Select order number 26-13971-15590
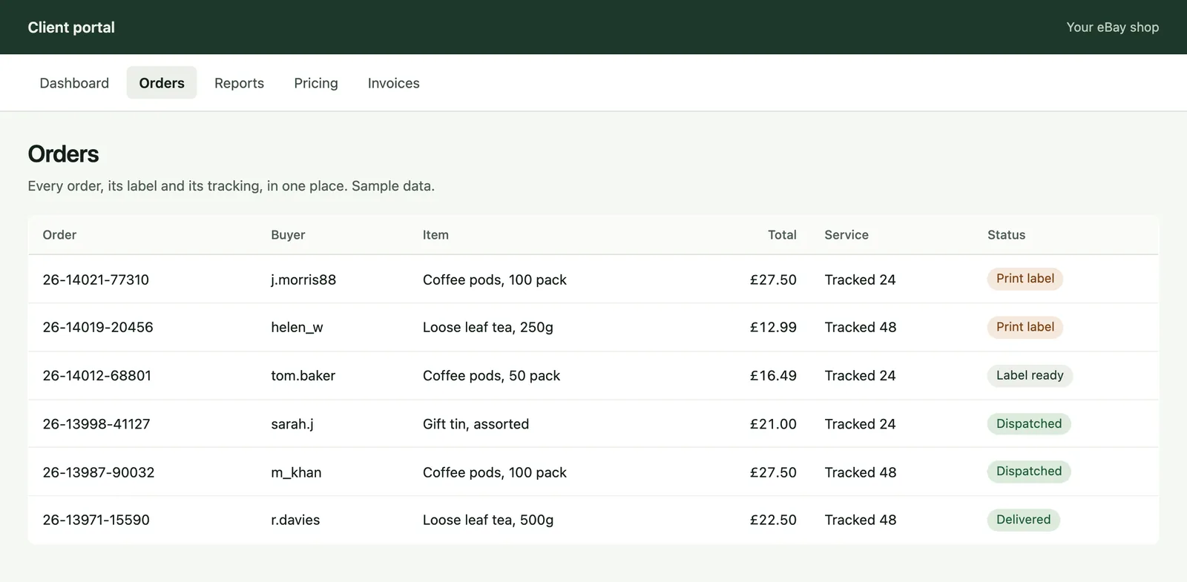The width and height of the screenshot is (1187, 582). pyautogui.click(x=96, y=520)
